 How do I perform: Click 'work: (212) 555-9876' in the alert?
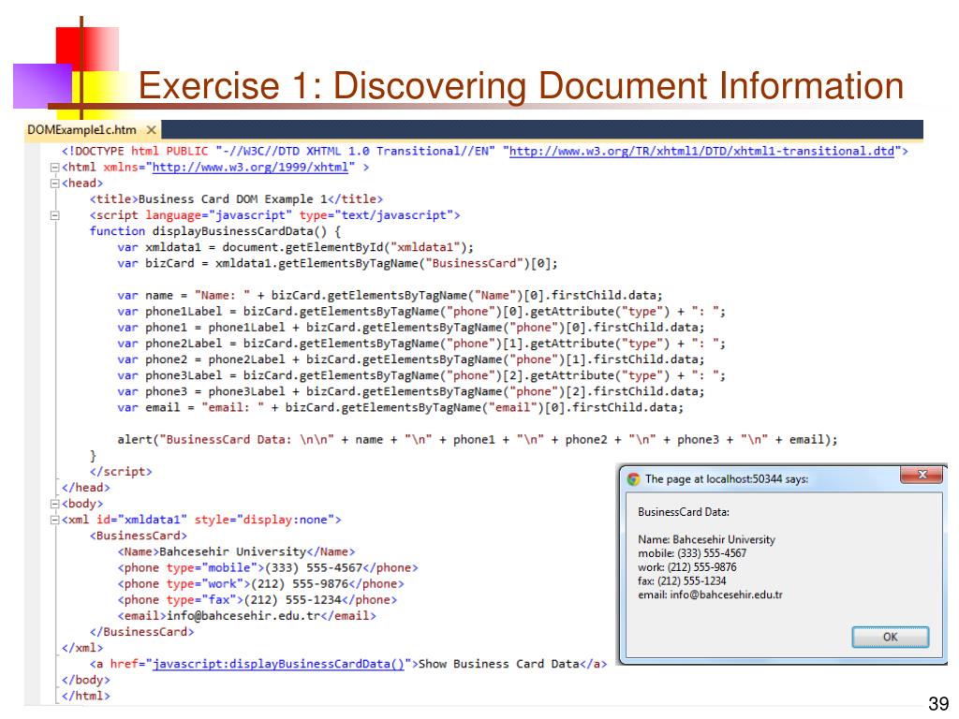(687, 567)
